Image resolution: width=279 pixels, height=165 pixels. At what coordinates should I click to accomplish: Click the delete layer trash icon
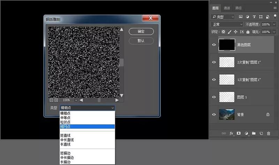(x=269, y=133)
